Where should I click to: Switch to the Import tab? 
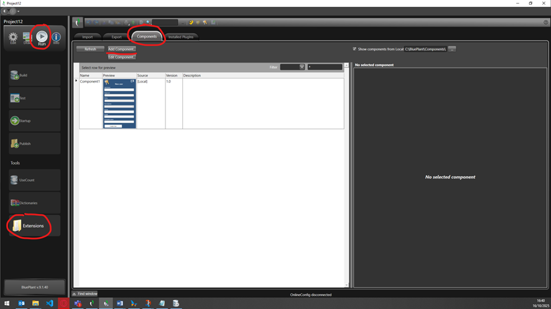tap(88, 37)
